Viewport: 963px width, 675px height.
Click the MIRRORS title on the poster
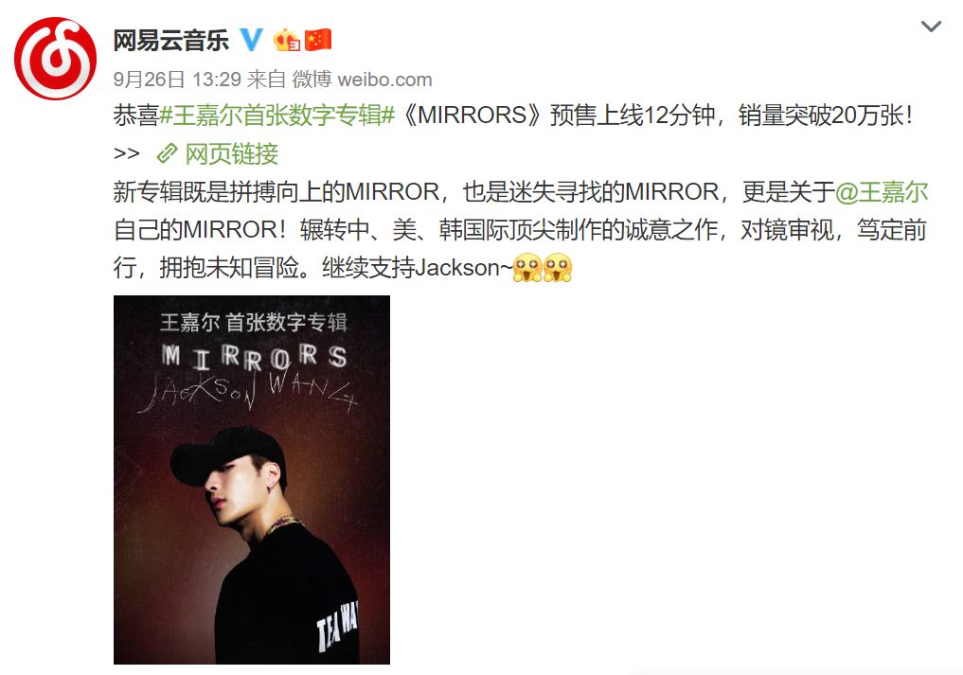tap(255, 358)
